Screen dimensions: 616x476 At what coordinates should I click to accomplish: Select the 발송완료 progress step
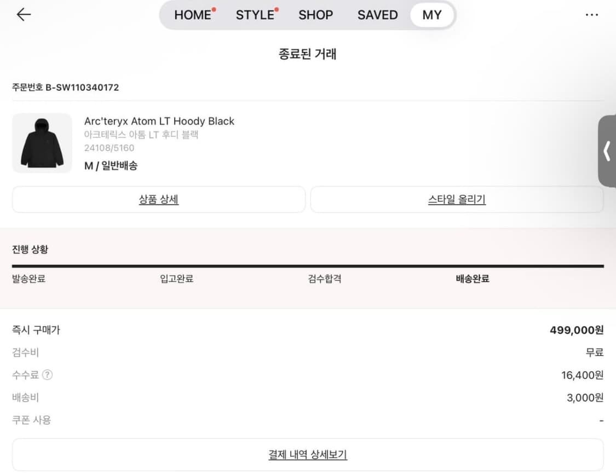pos(27,278)
